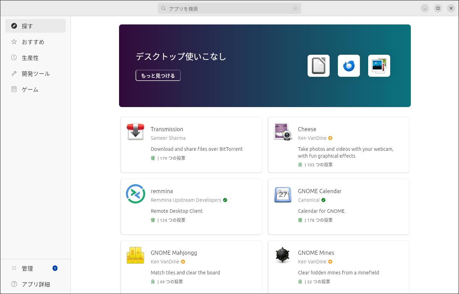The height and width of the screenshot is (294, 459).
Task: Click the LibreOffice icon in the banner
Action: click(319, 66)
